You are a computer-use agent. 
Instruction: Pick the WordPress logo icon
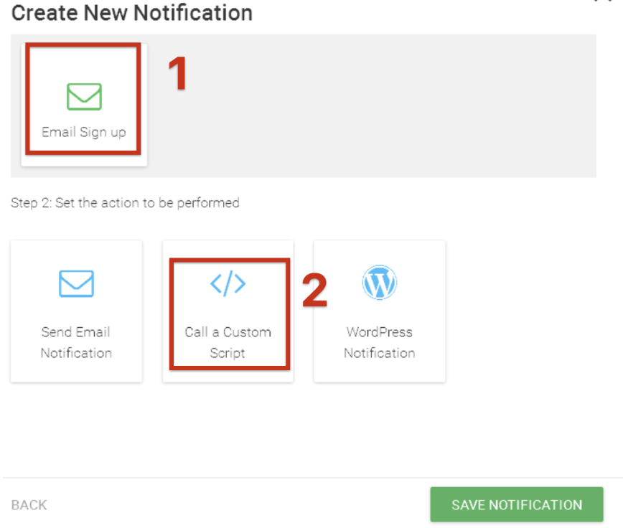(x=380, y=282)
